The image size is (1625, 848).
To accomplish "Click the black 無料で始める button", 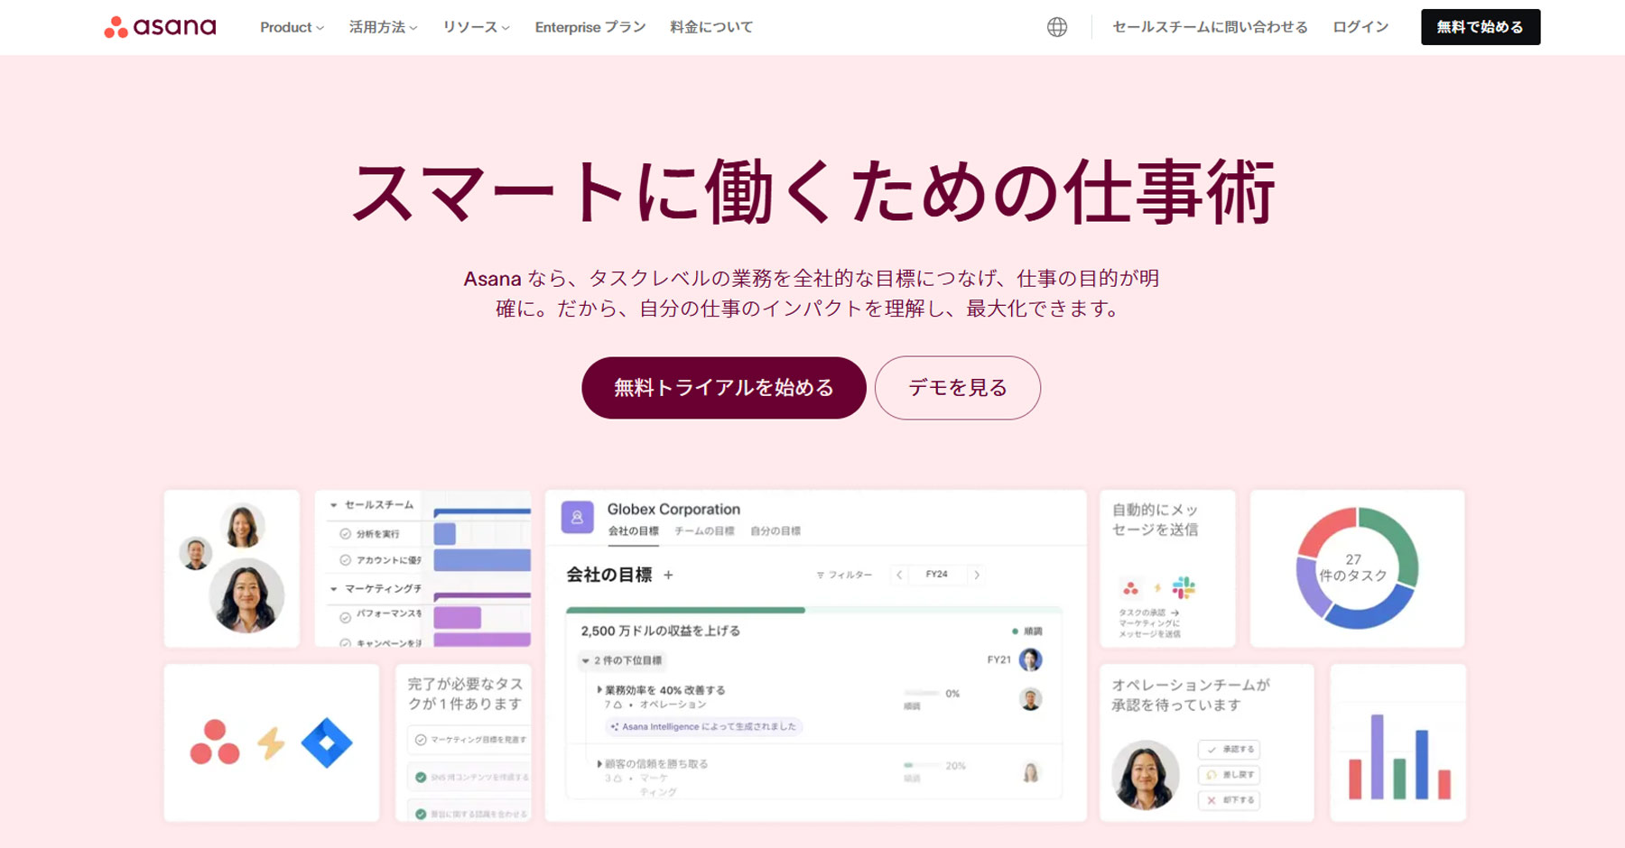I will point(1481,27).
